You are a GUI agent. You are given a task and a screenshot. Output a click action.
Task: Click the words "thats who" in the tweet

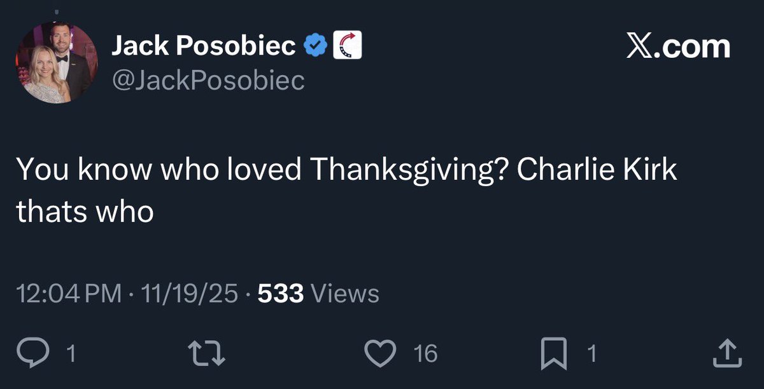click(85, 211)
